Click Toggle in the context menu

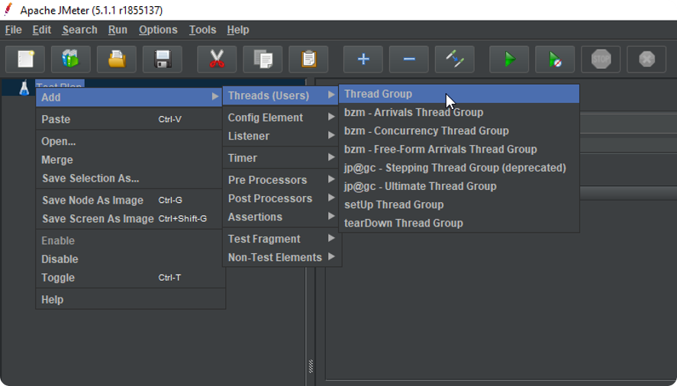coord(130,278)
